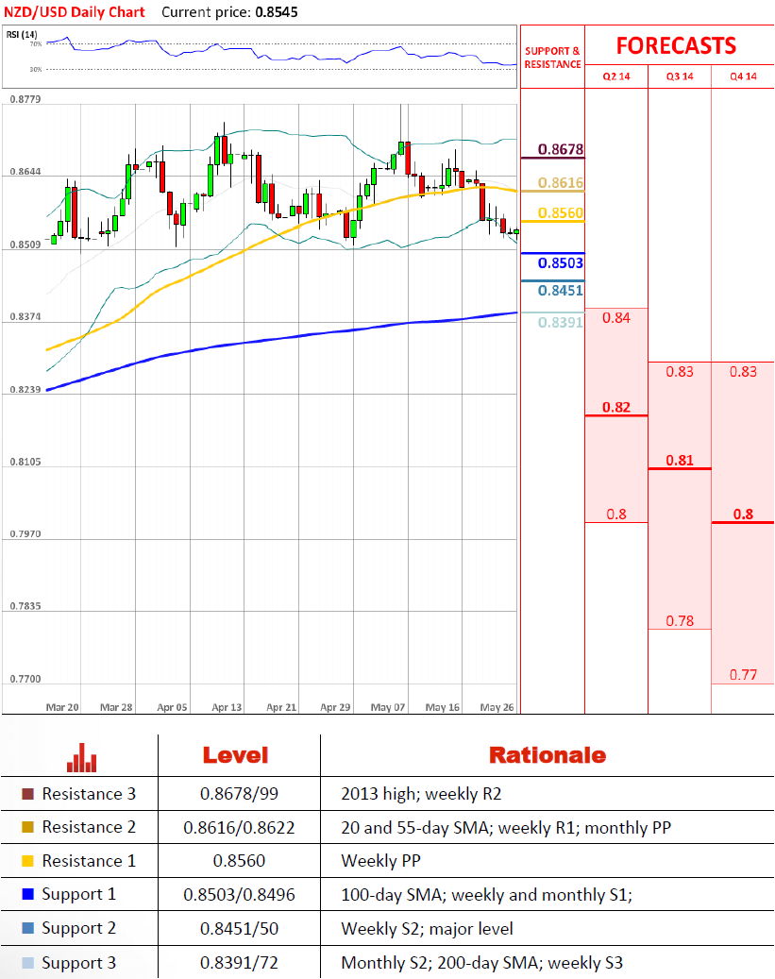Click the Level table column header

click(x=235, y=755)
